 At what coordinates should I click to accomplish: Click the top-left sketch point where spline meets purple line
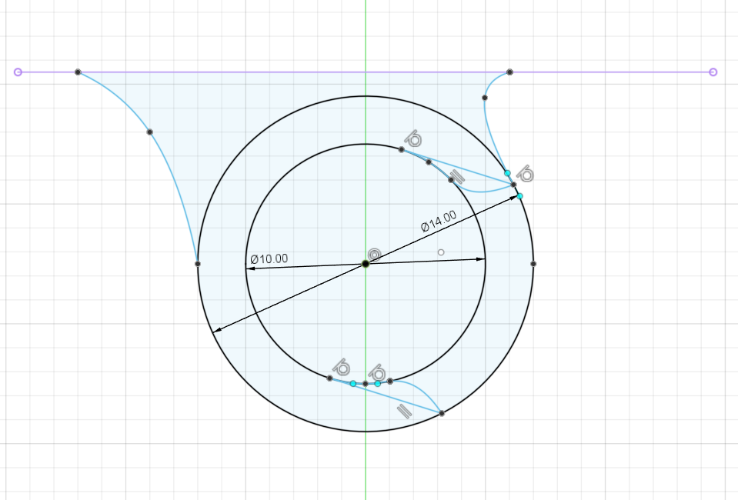coord(78,72)
